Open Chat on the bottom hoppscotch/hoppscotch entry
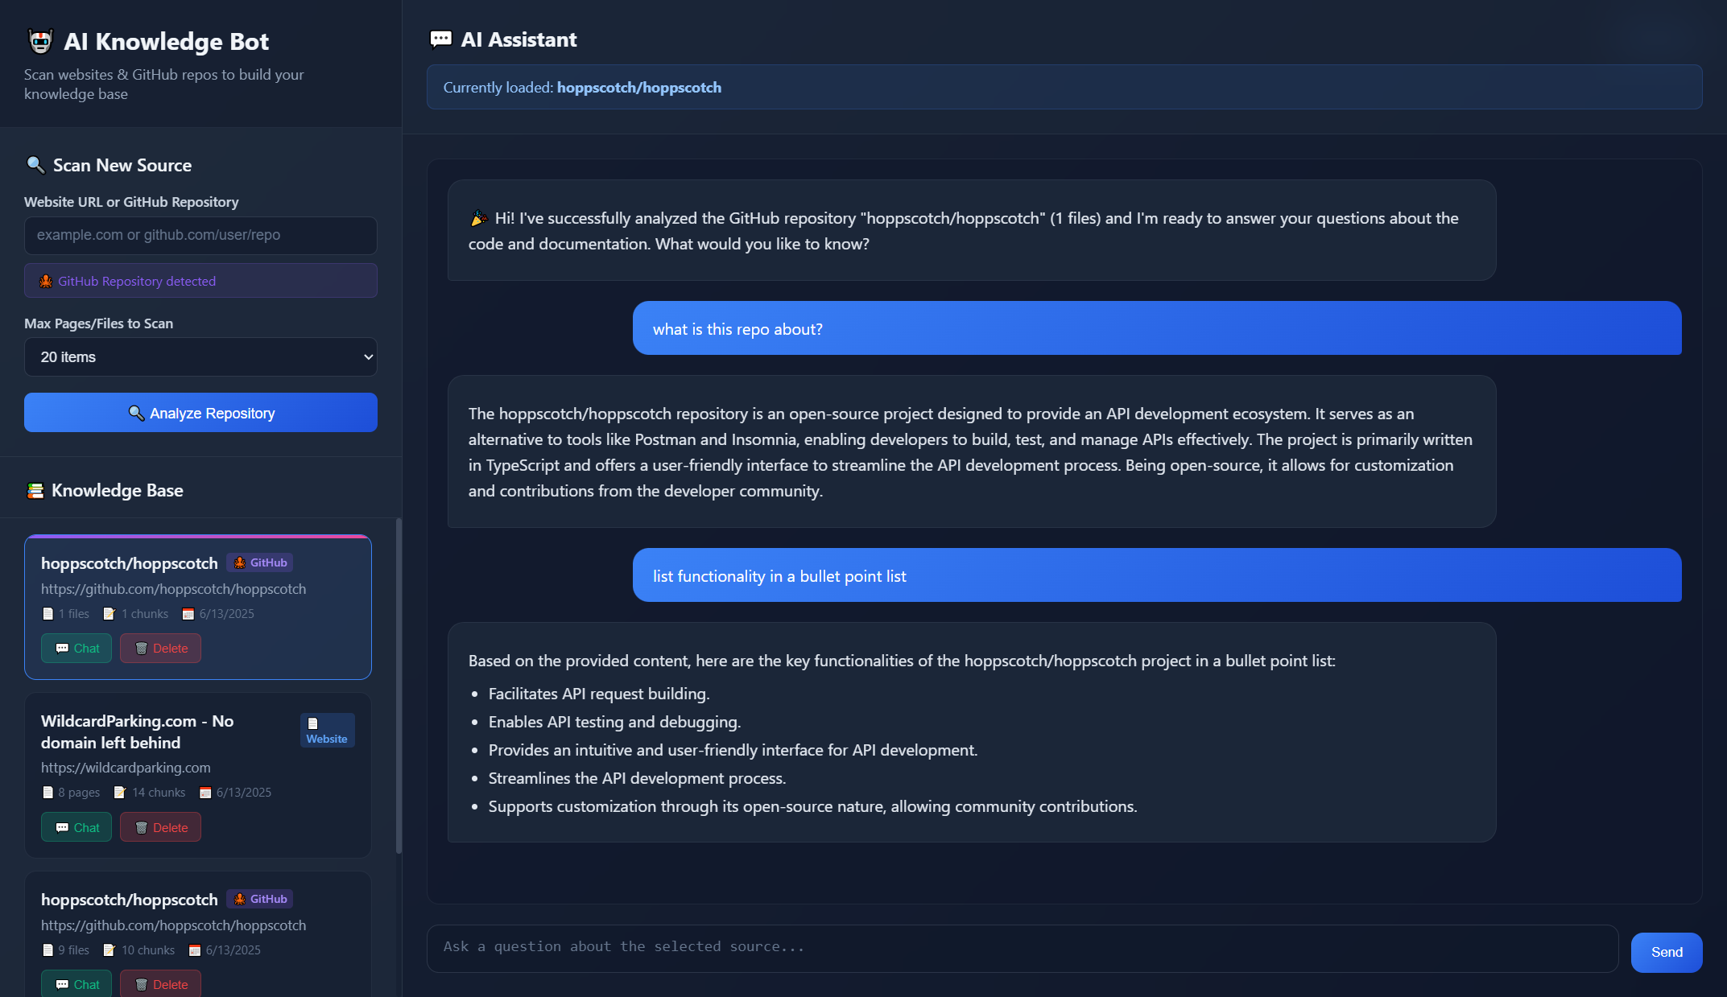The height and width of the screenshot is (997, 1727). 76,983
